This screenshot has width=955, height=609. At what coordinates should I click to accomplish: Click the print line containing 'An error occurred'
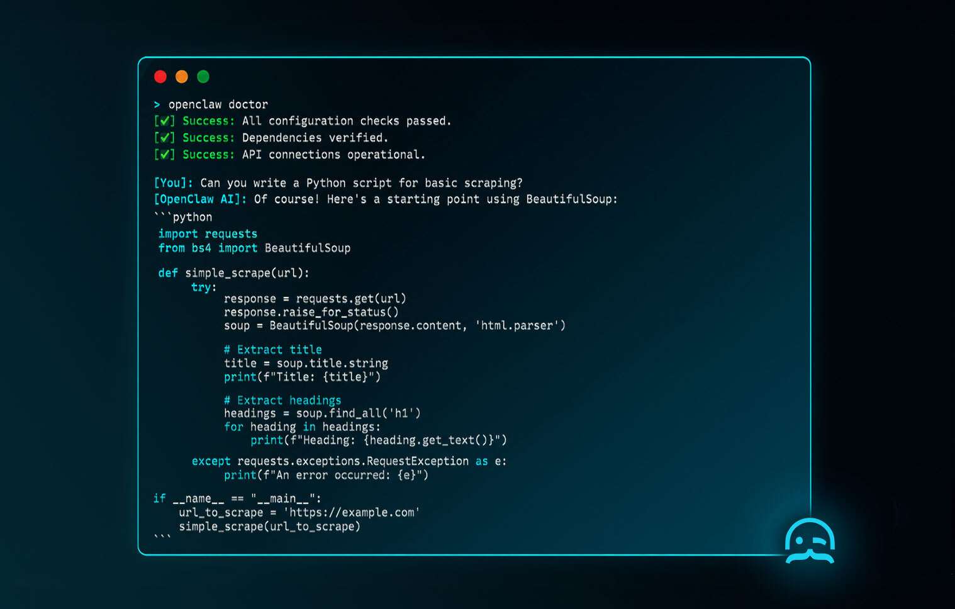[x=326, y=475]
